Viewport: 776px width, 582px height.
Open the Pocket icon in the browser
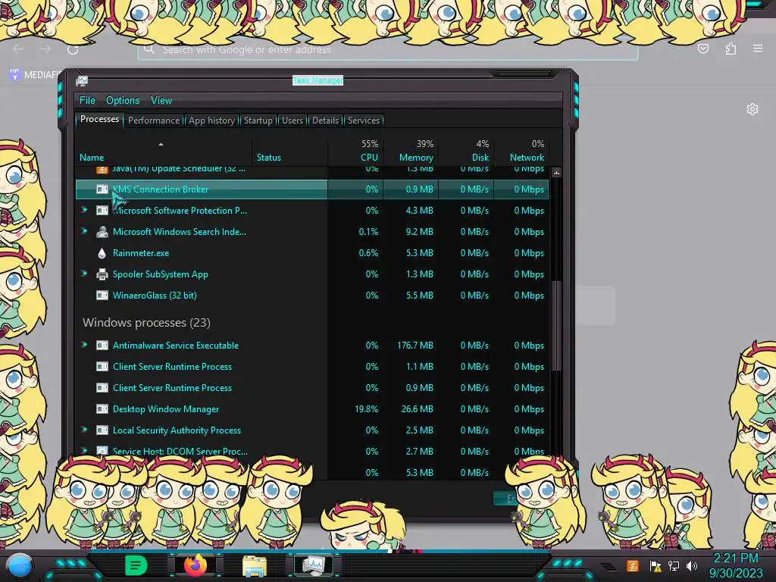(x=703, y=48)
